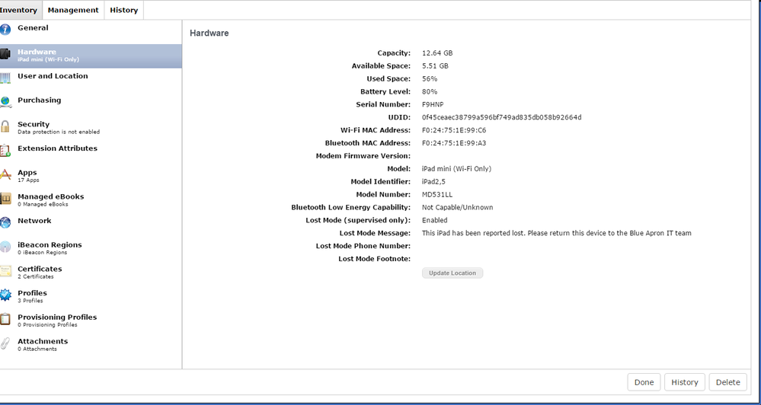
Task: Click the Hardware iPad icon in sidebar
Action: pyautogui.click(x=5, y=53)
